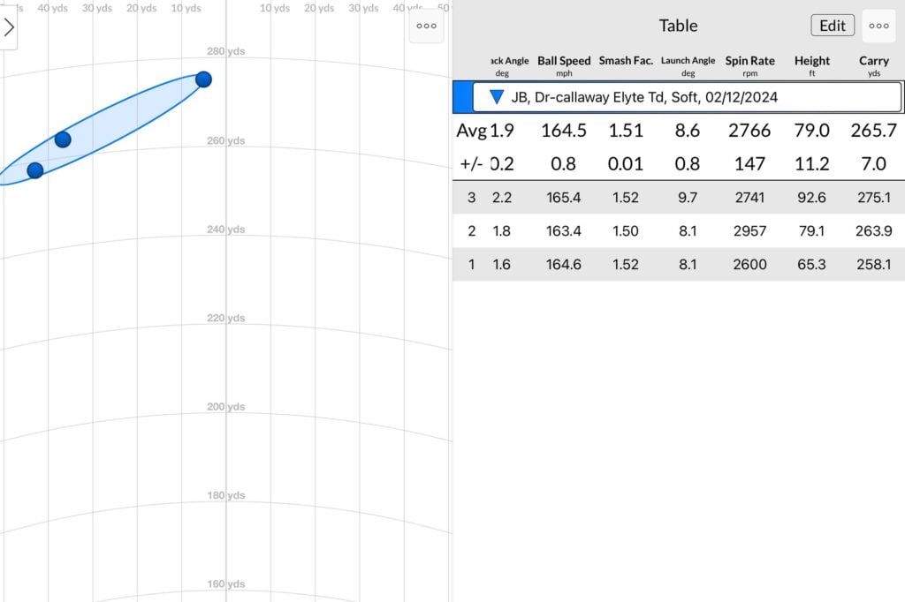Sort by Ball Speed column header
Viewport: 905px width, 602px height.
click(x=564, y=65)
